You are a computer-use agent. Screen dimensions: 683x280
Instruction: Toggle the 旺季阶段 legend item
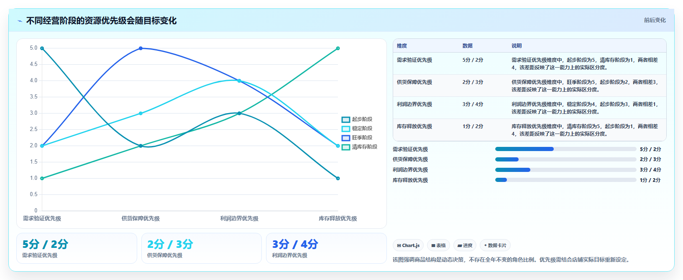pos(357,138)
